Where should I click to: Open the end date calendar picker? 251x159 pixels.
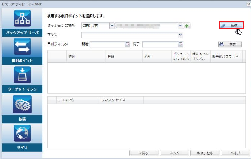tap(181, 44)
